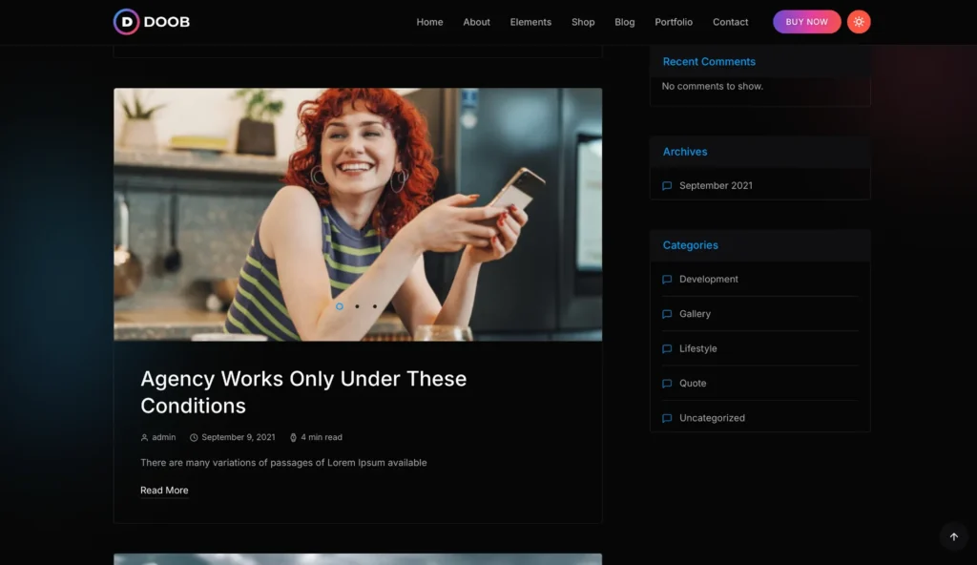
Task: Go to the Home page
Action: tap(429, 22)
